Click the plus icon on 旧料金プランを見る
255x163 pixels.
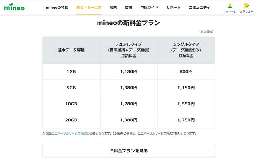208,151
